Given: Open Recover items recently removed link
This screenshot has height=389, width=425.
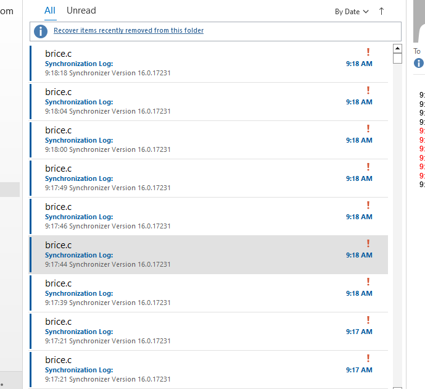Looking at the screenshot, I should (128, 30).
